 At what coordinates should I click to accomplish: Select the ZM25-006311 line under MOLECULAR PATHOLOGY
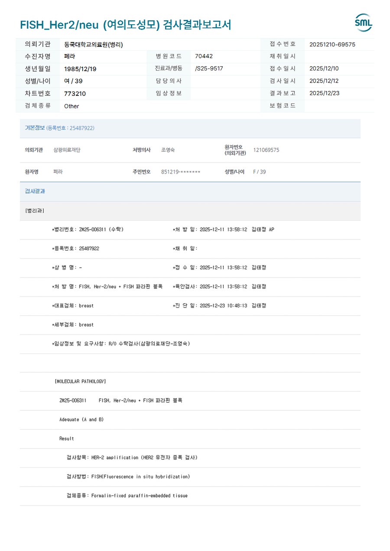(121, 401)
